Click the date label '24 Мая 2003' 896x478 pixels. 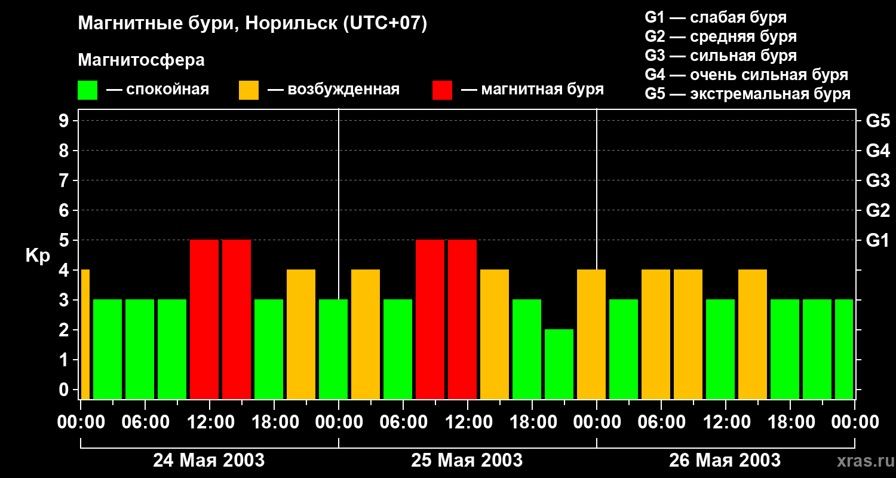click(x=209, y=460)
